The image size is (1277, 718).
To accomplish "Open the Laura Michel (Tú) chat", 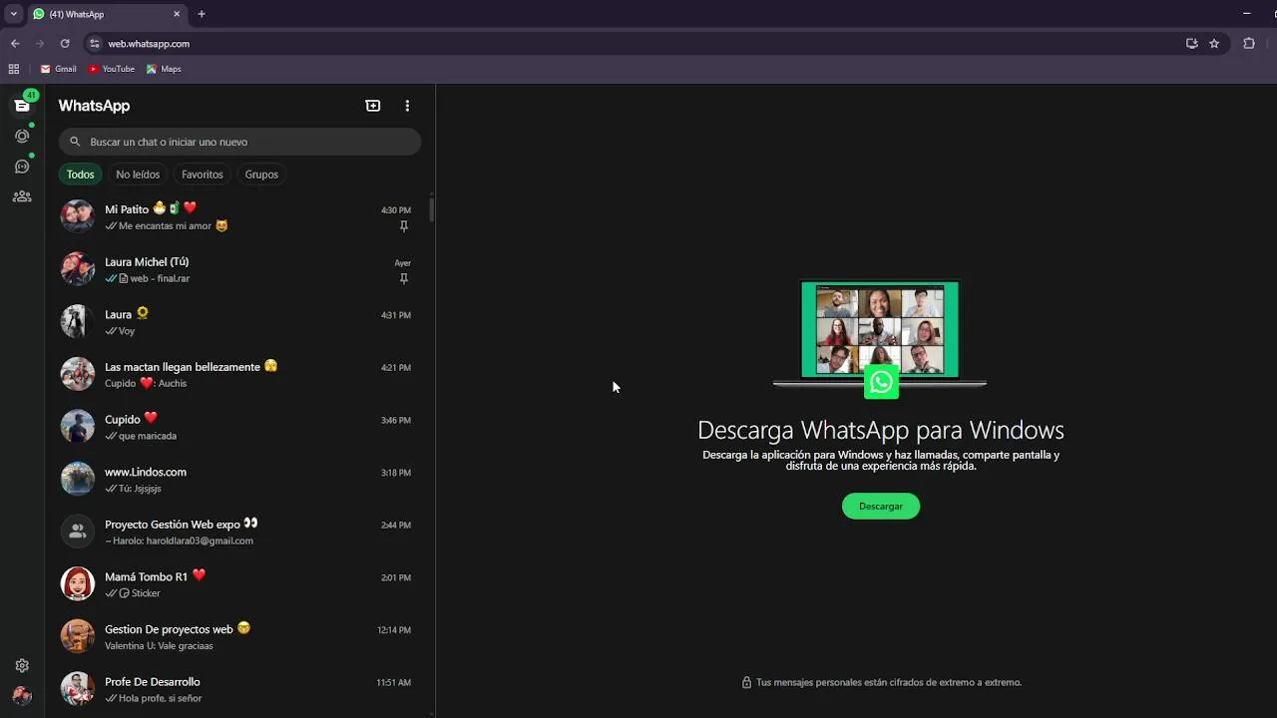I will click(239, 269).
